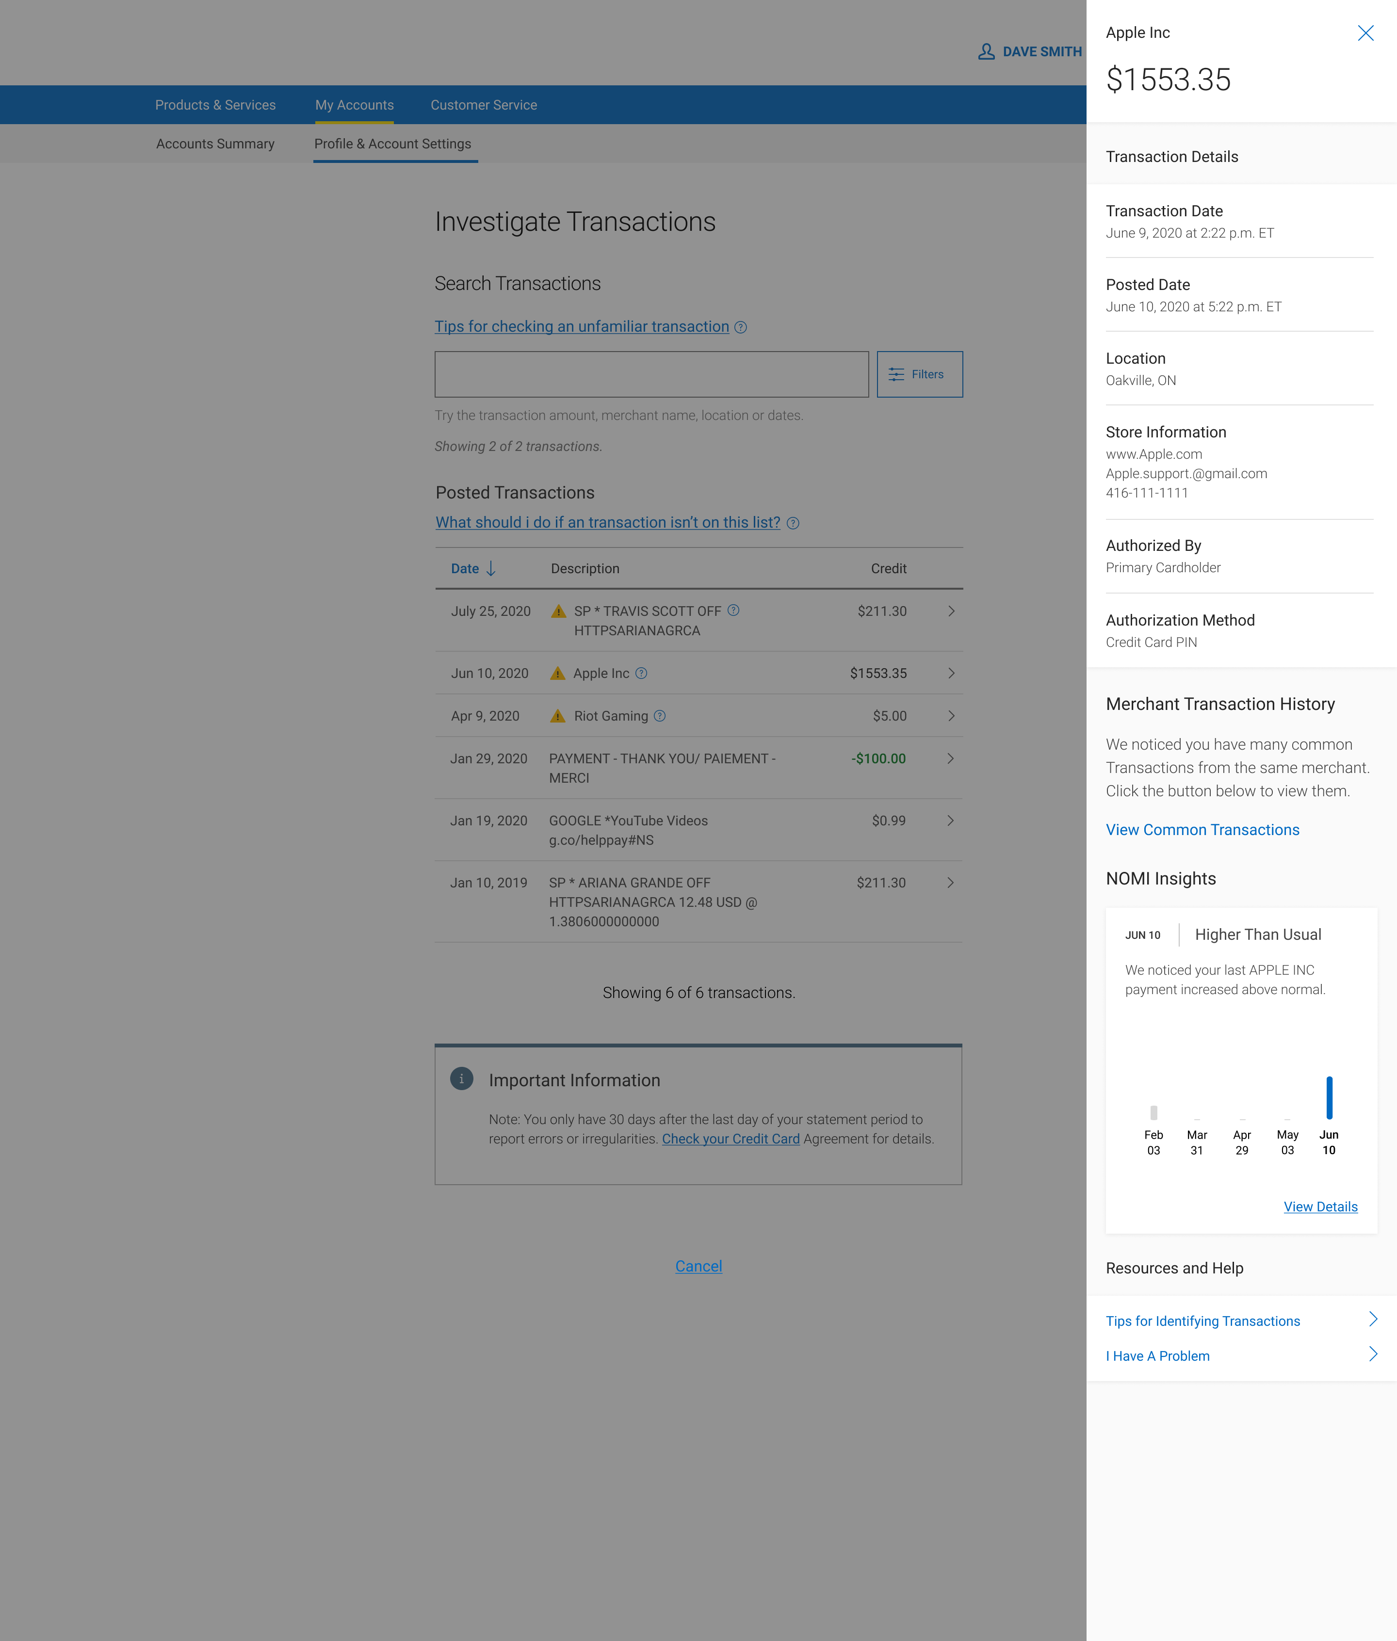The height and width of the screenshot is (1641, 1397).
Task: Click the warning icon for Apple Inc
Action: [557, 674]
